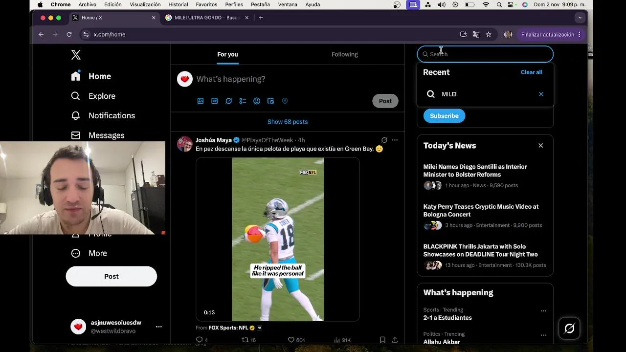
Task: Open Notifications page
Action: point(103,115)
